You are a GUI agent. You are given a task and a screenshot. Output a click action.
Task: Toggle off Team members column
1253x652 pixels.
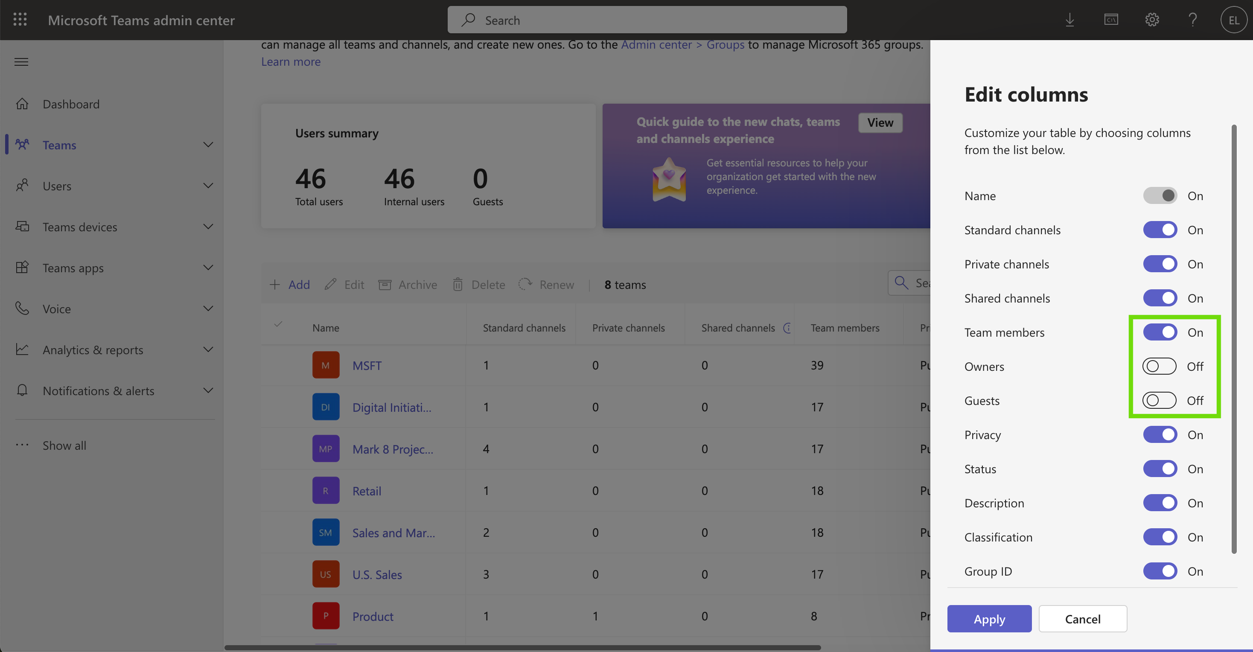[1160, 332]
